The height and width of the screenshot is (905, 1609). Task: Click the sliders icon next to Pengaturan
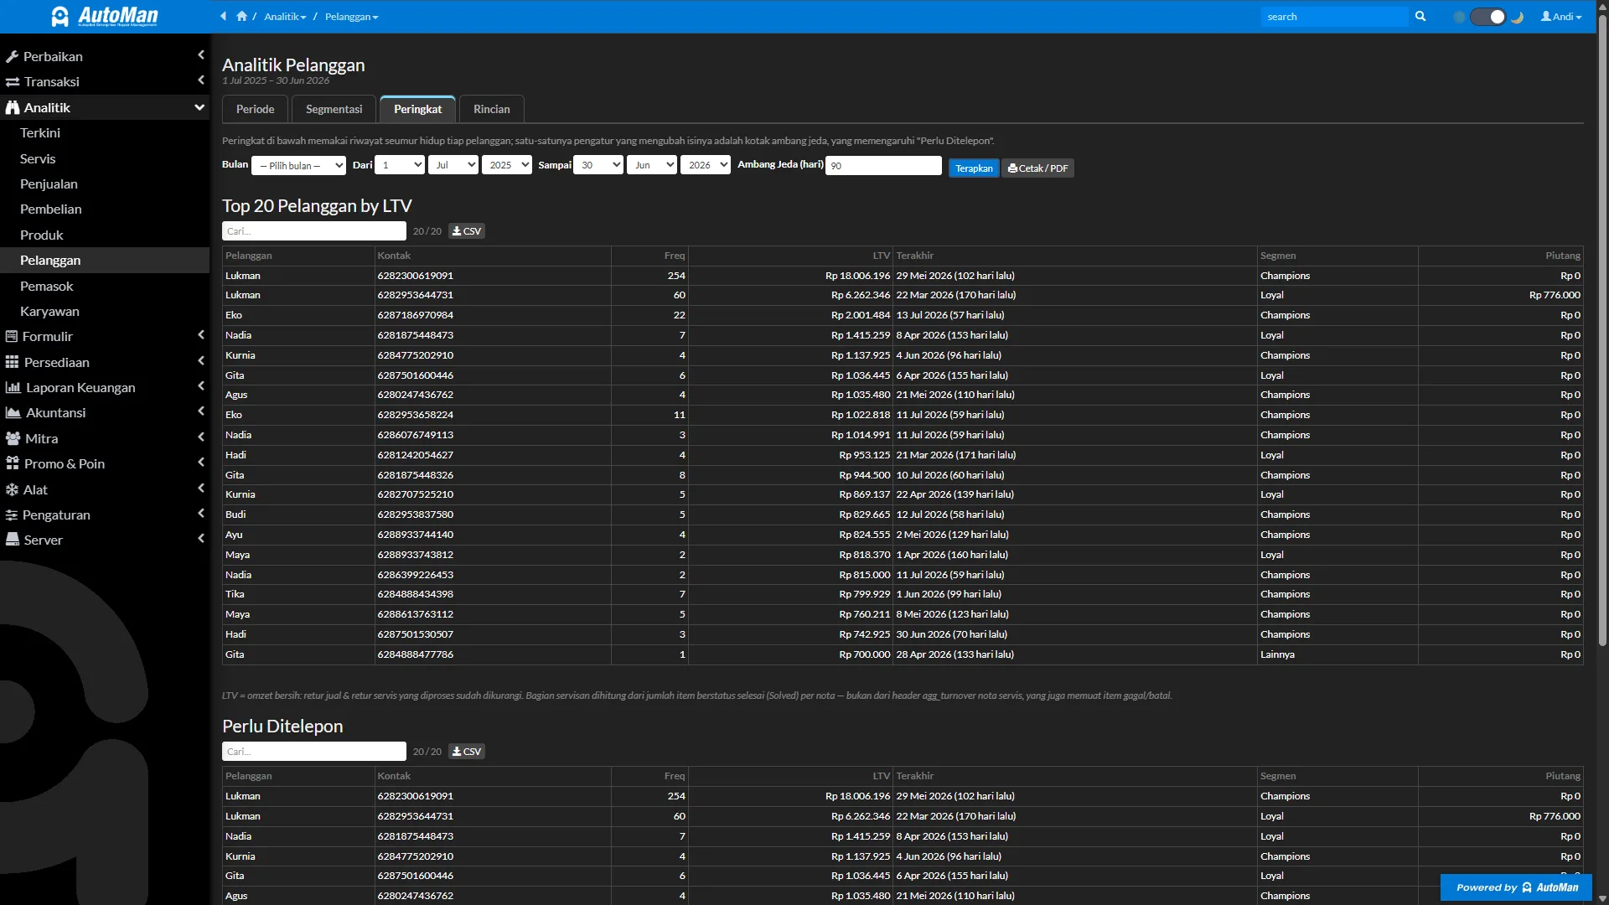click(x=12, y=515)
